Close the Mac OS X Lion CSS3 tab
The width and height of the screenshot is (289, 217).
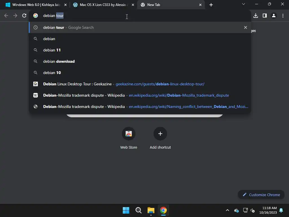[x=133, y=5]
